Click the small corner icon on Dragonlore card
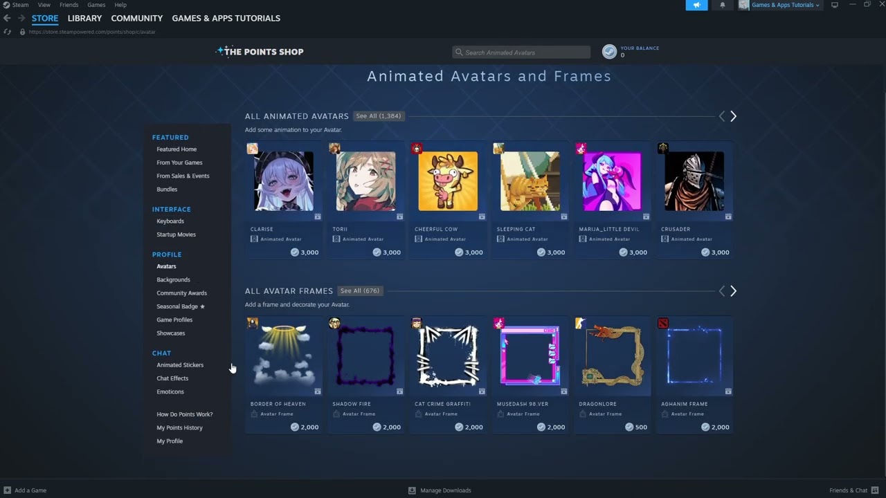This screenshot has width=886, height=498. 646,391
